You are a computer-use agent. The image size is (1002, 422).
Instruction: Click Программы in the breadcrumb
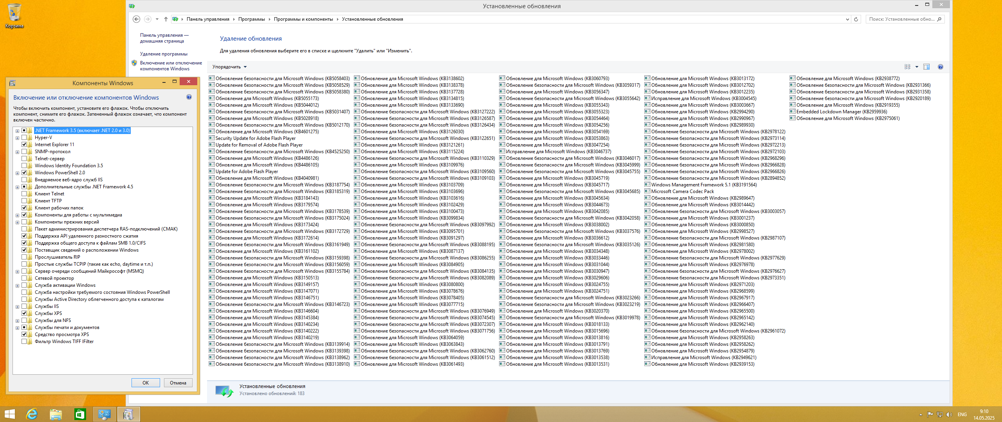point(251,19)
